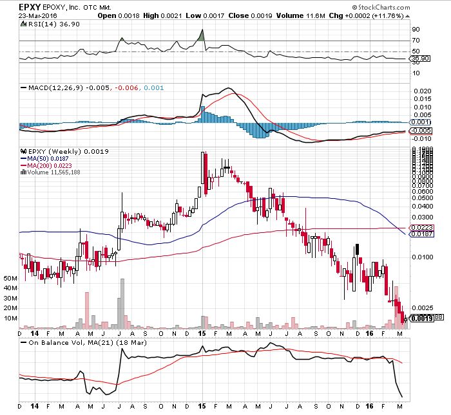Screen dimensions: 451x415
Task: Click the 90 level on RSI axis
Action: coord(416,30)
